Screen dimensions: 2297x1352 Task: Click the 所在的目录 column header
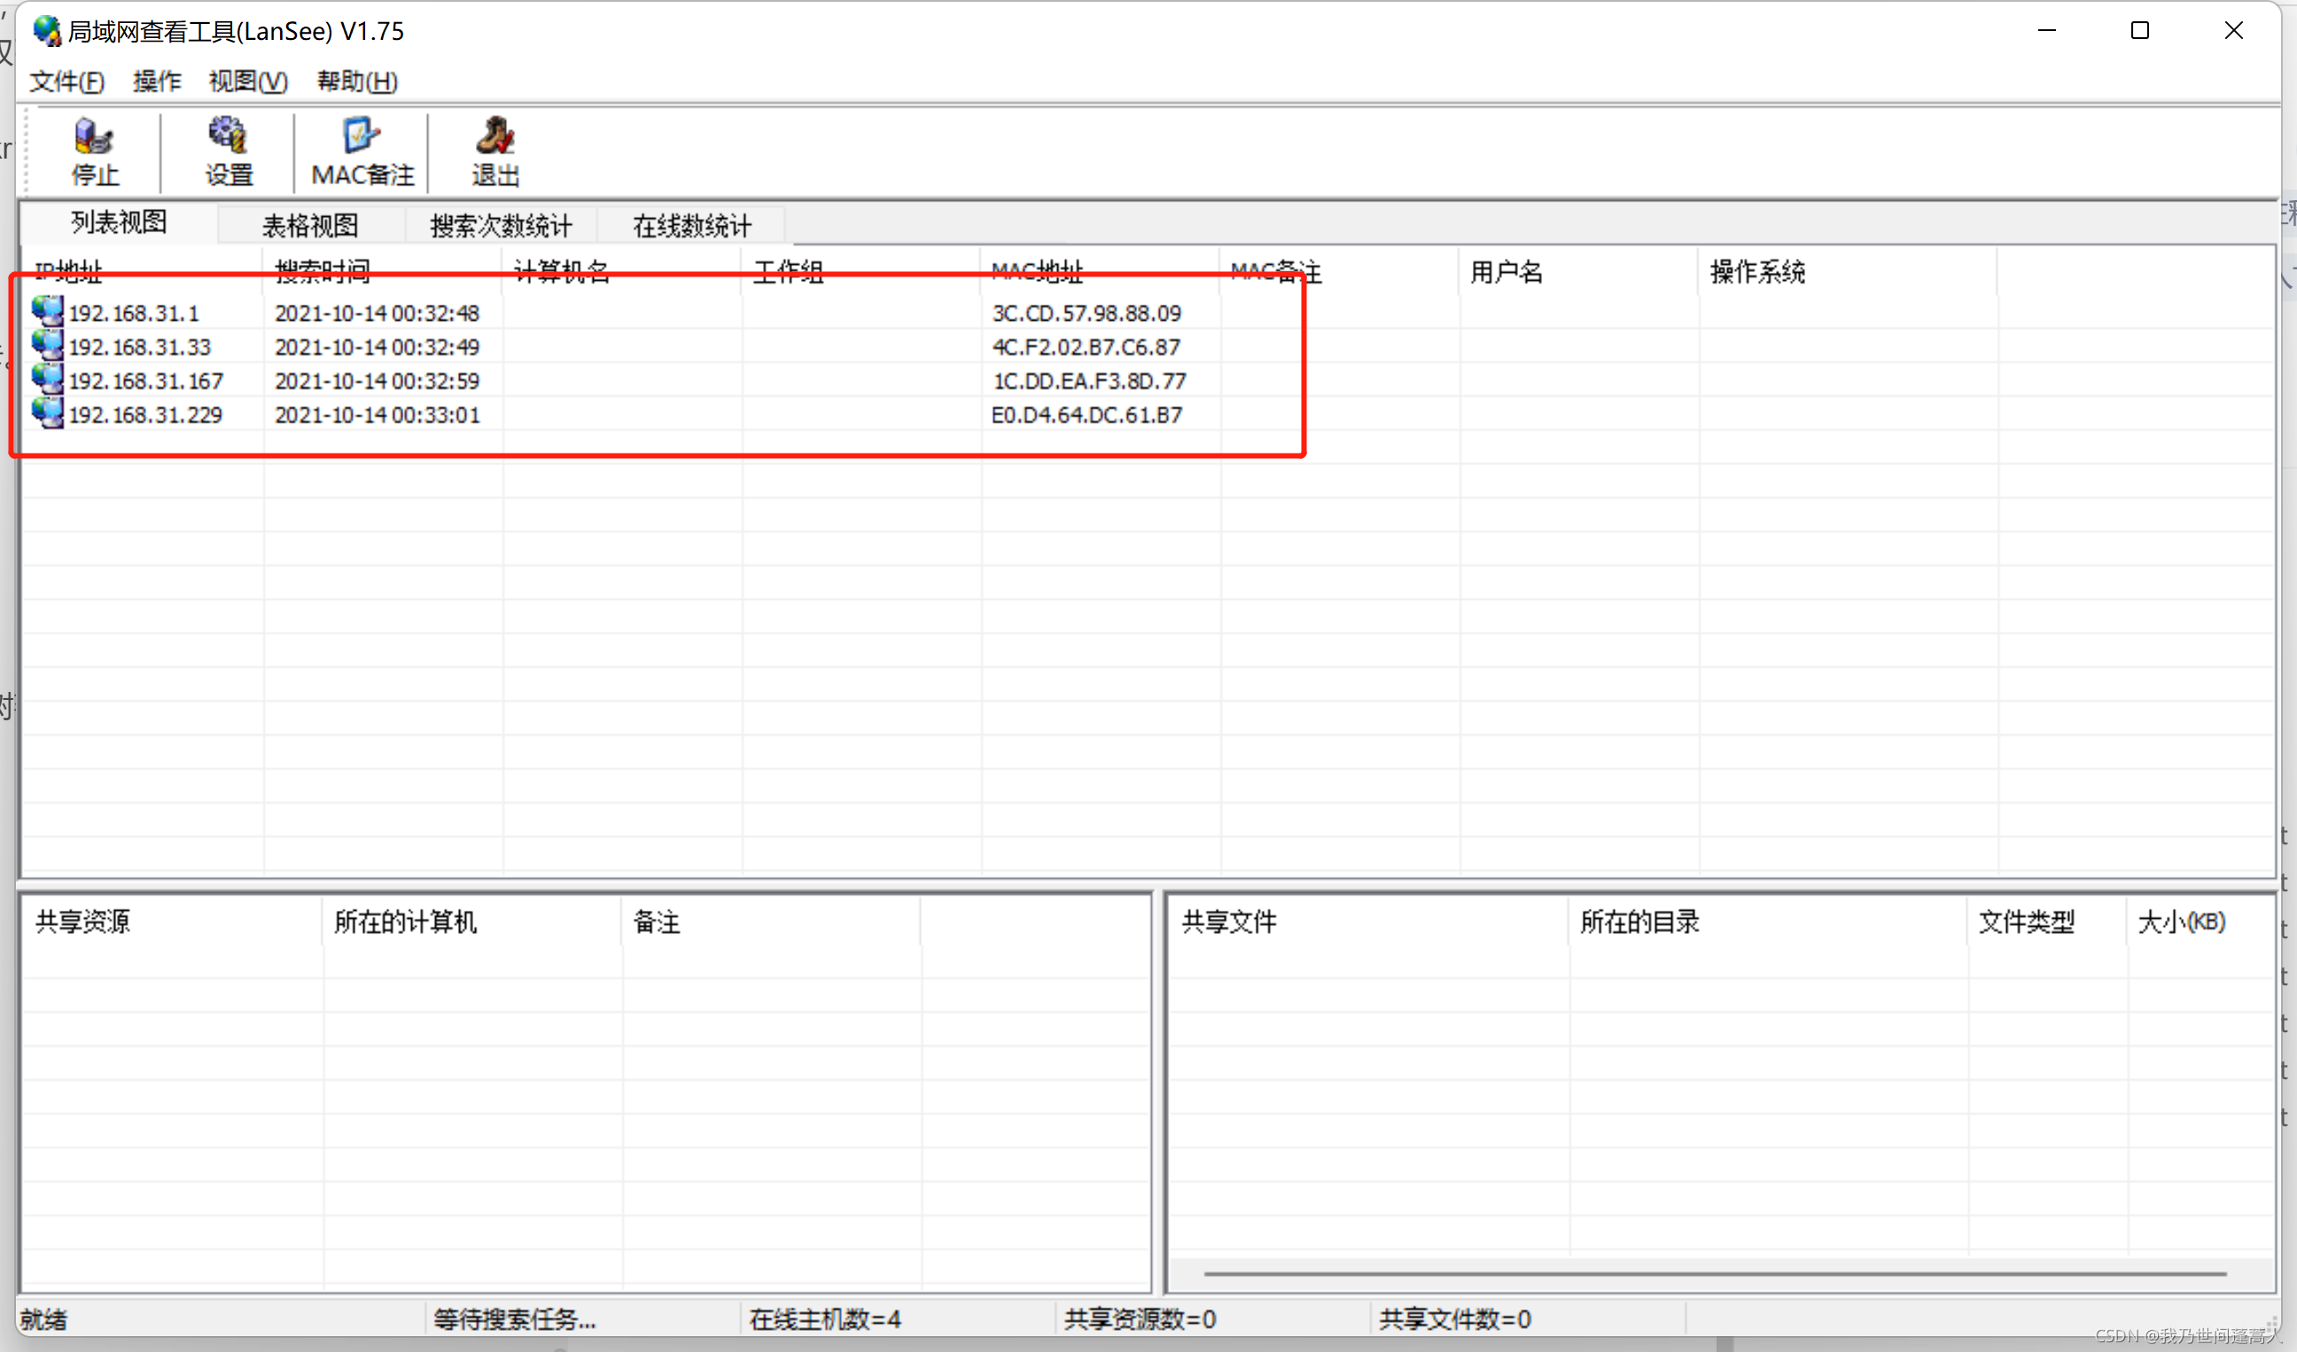pyautogui.click(x=1768, y=922)
